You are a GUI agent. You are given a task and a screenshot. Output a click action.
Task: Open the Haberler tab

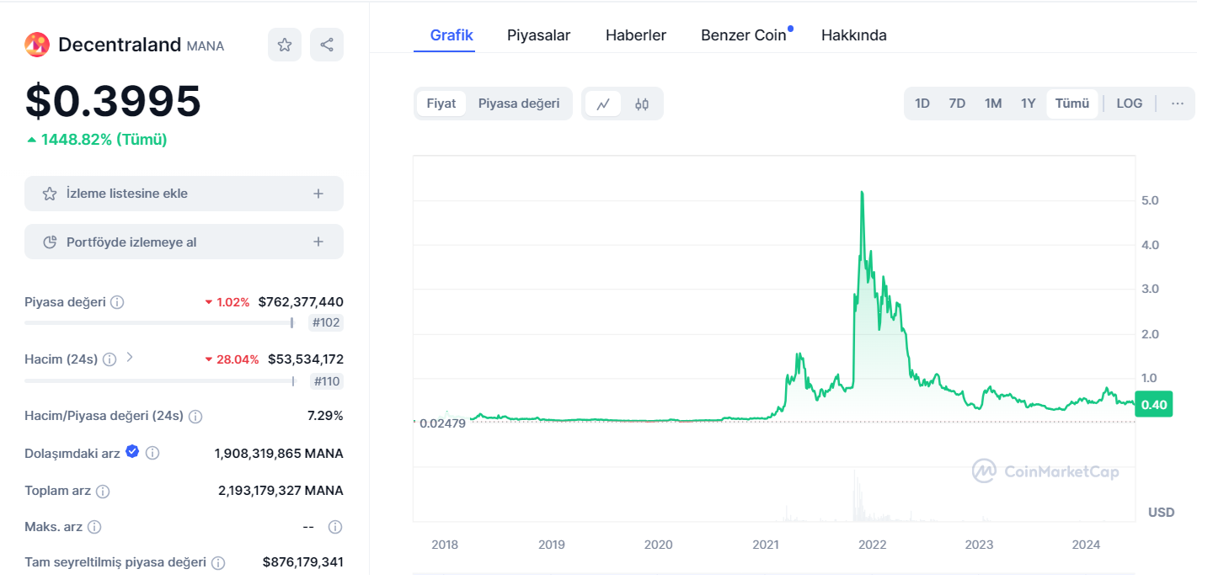[636, 35]
